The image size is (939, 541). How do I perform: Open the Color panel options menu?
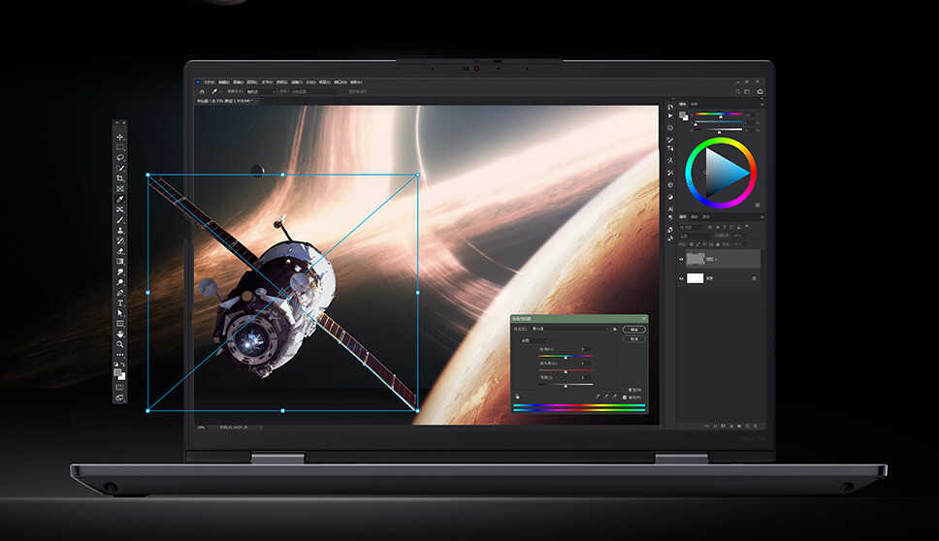click(762, 105)
